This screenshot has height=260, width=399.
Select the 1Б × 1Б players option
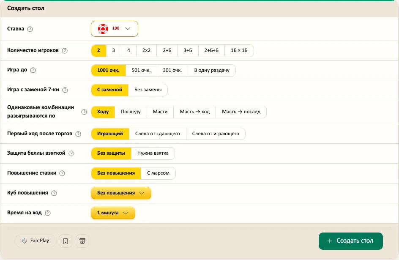pyautogui.click(x=239, y=50)
